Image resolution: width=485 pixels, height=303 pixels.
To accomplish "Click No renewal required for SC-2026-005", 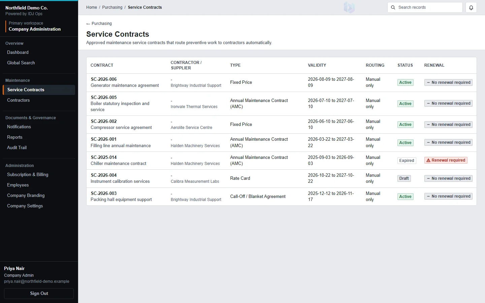I will tap(448, 103).
